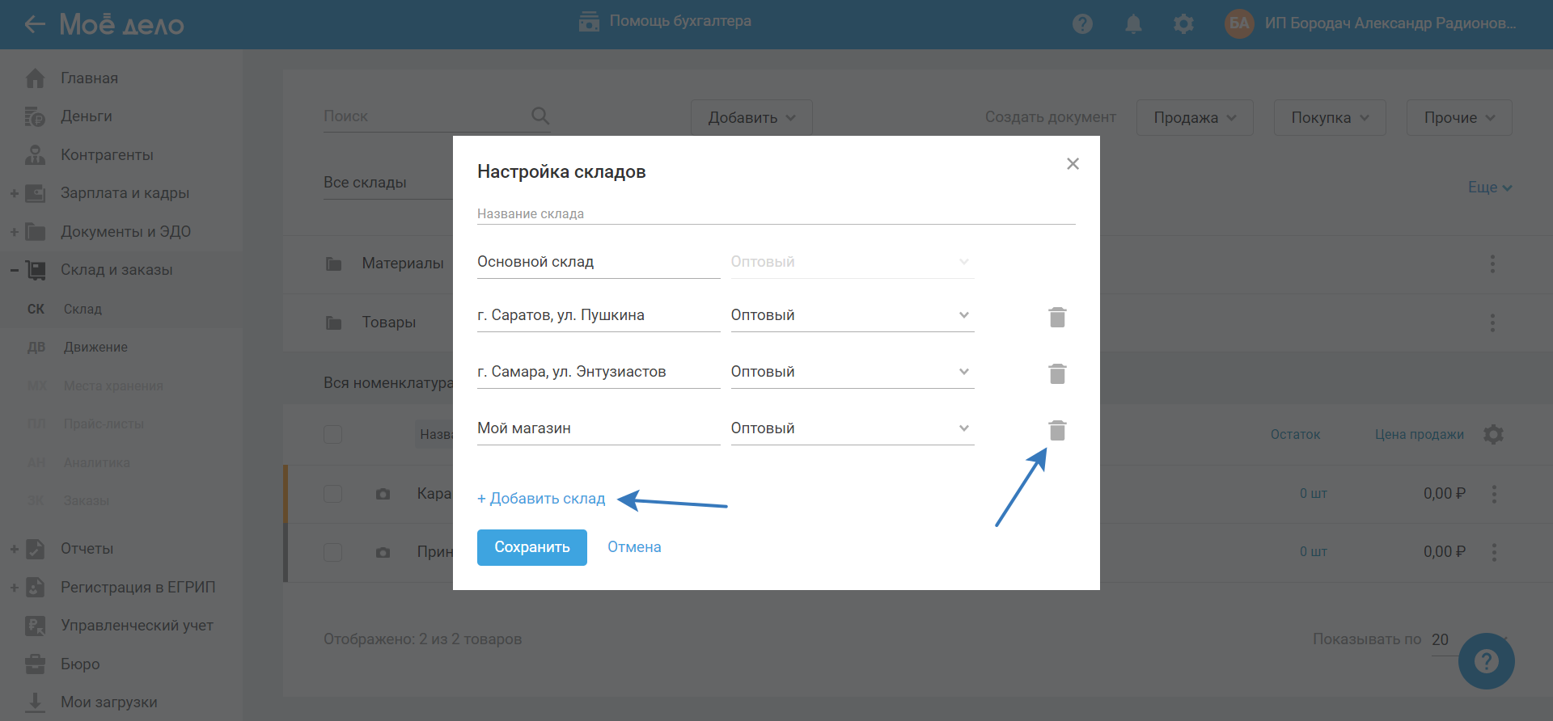The width and height of the screenshot is (1553, 721).
Task: Open Деньги in the sidebar
Action: [87, 116]
